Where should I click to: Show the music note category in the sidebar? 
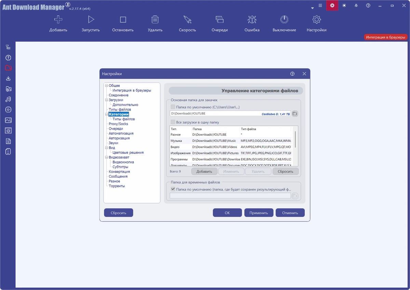(8, 99)
